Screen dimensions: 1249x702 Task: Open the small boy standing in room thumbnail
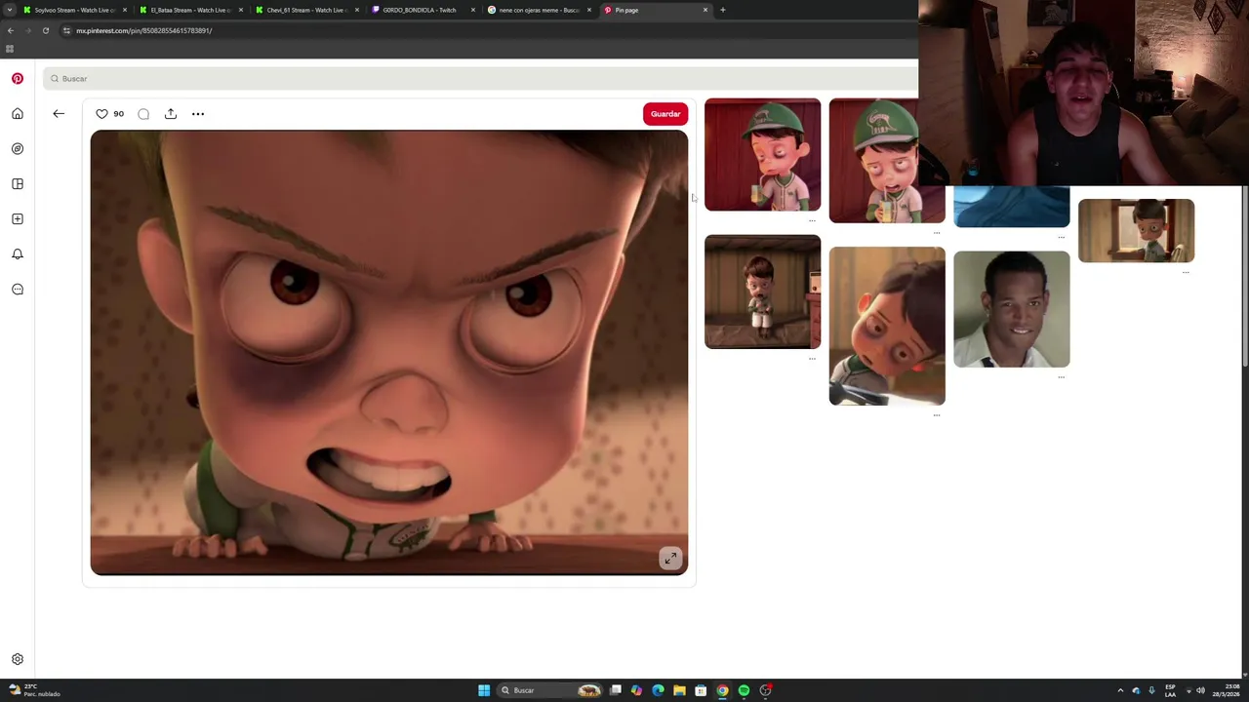coord(762,292)
